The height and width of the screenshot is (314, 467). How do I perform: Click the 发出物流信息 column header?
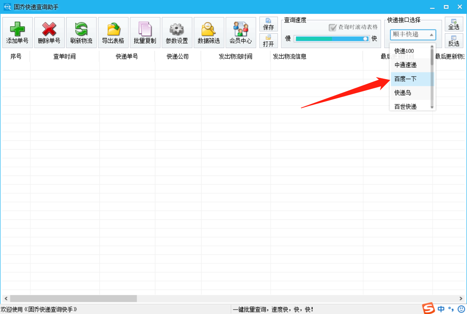click(x=317, y=57)
